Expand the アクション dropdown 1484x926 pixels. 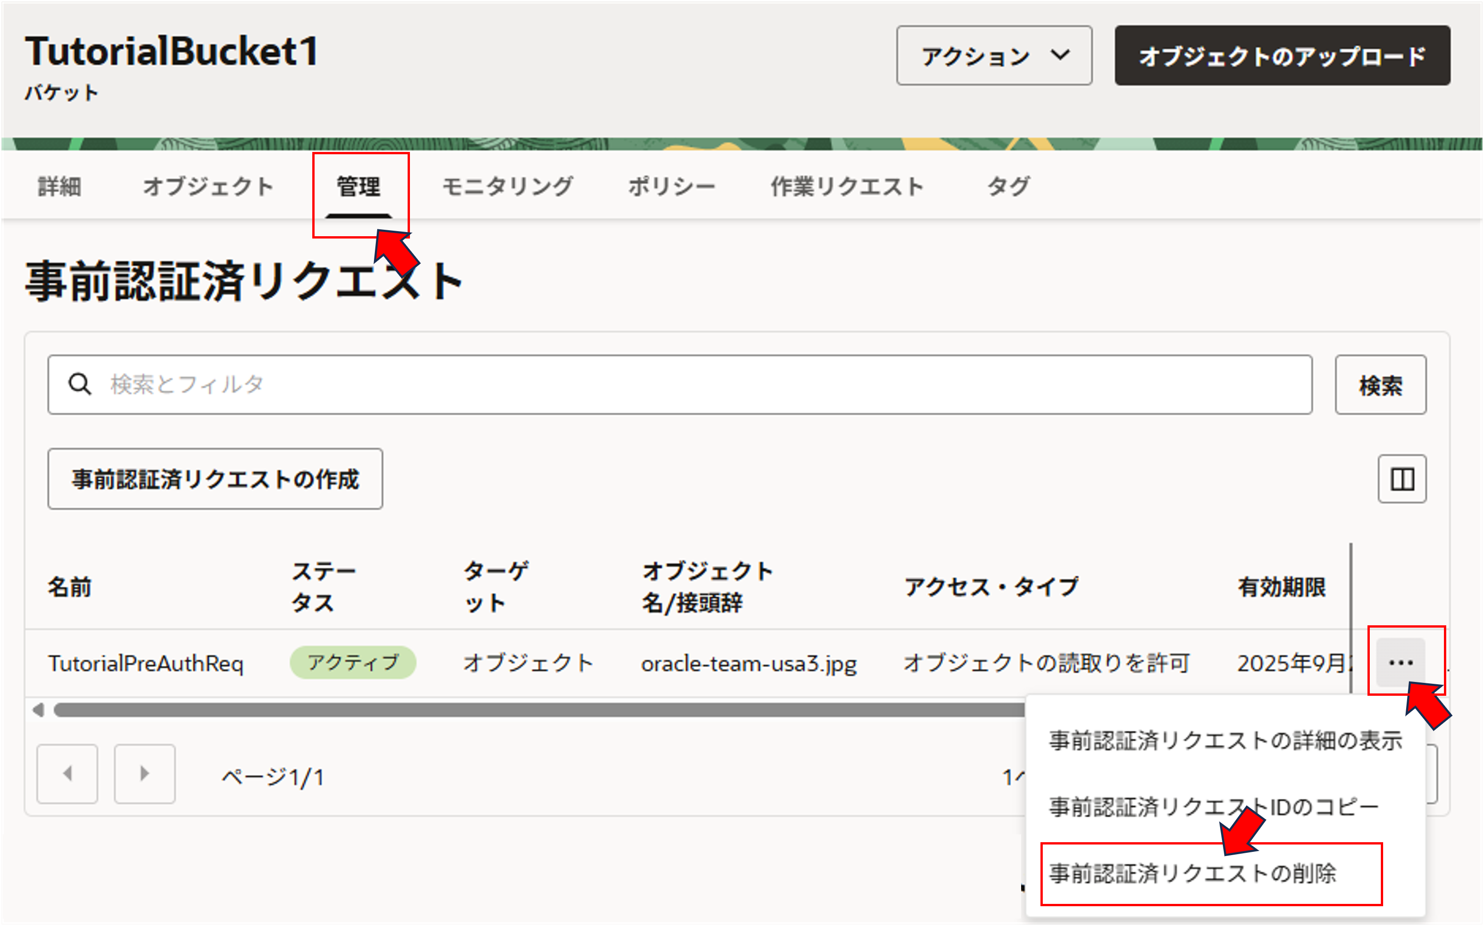click(993, 56)
